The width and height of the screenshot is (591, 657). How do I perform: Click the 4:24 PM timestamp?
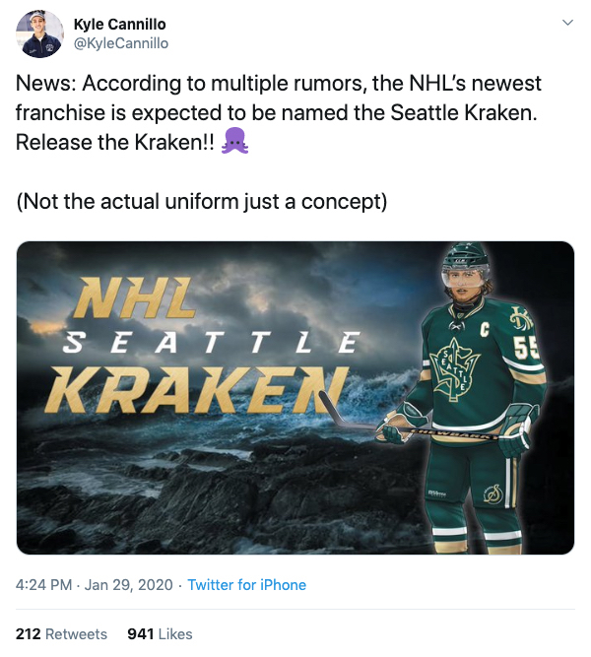point(45,585)
